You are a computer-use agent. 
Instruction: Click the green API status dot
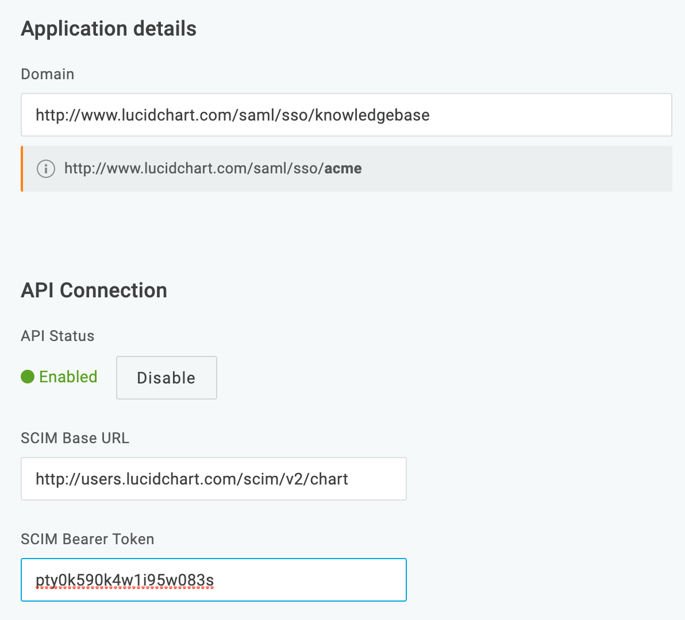27,377
